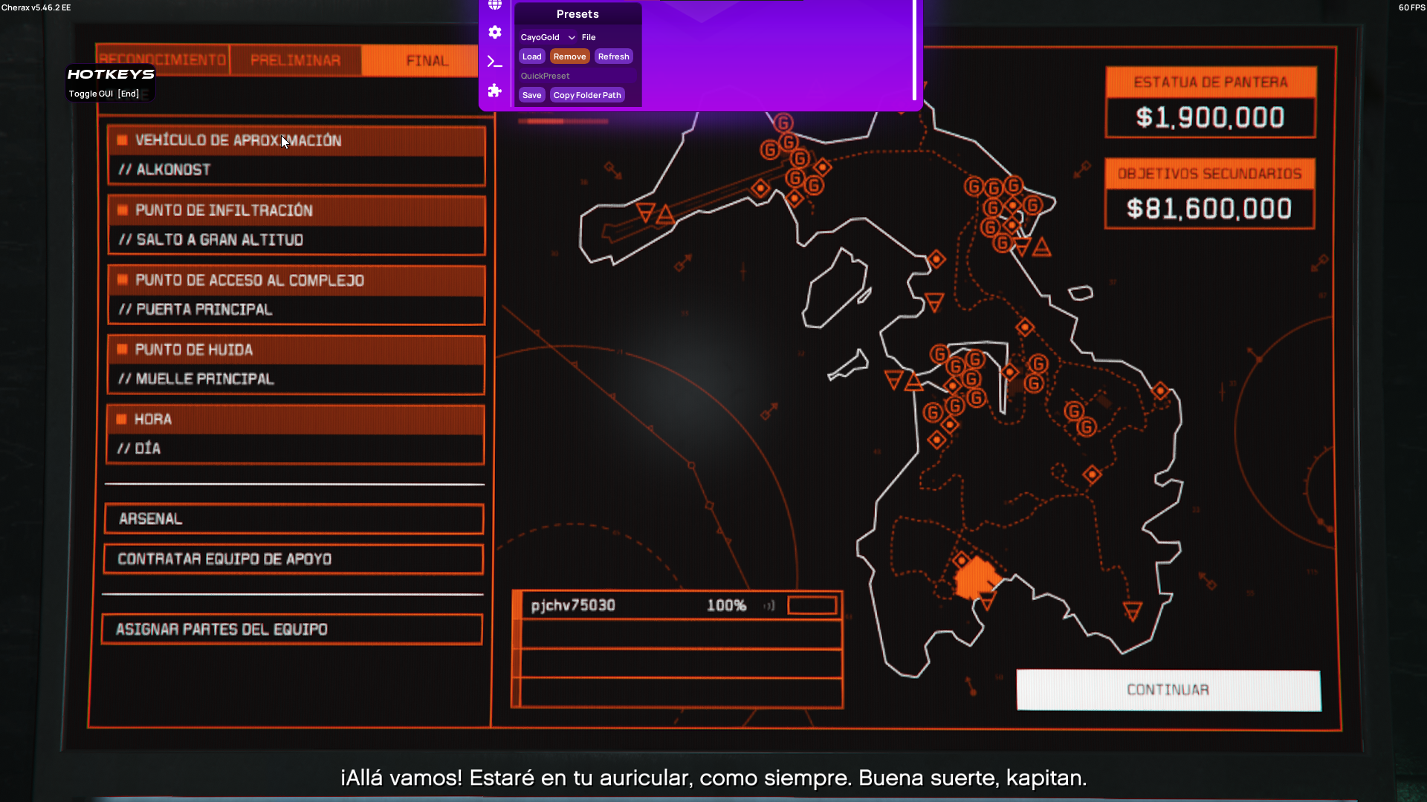Open the Hora (Día) option

coord(295,434)
